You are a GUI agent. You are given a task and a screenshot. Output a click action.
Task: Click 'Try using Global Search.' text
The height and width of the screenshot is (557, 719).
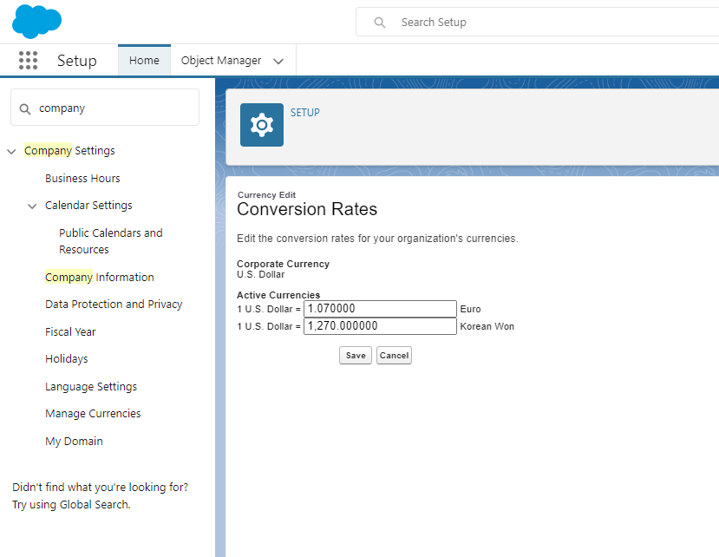pyautogui.click(x=71, y=505)
